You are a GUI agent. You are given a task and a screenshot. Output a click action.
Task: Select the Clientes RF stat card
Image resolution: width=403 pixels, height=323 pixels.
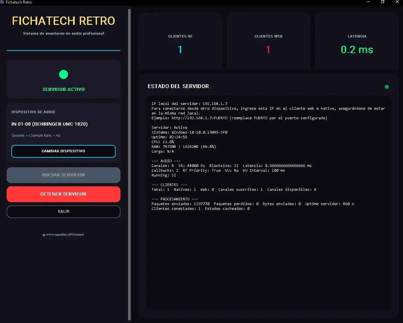[x=180, y=41]
